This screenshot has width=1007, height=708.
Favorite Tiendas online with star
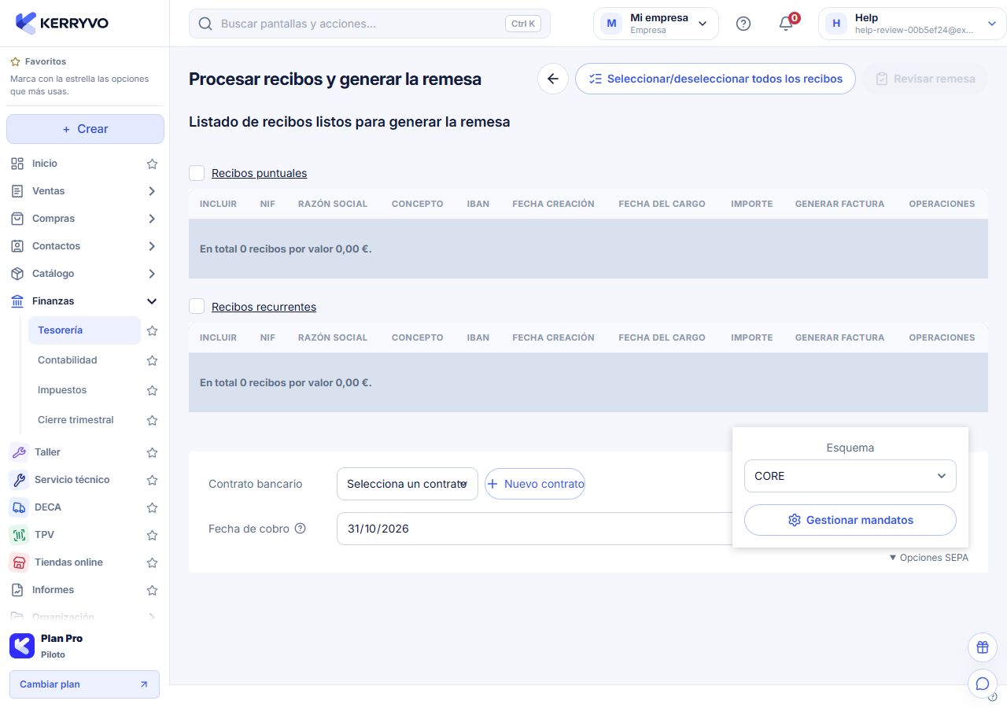tap(153, 562)
